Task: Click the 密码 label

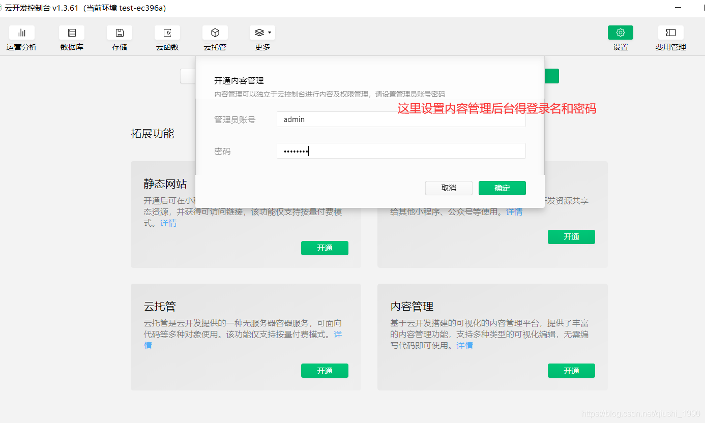Action: coord(222,152)
